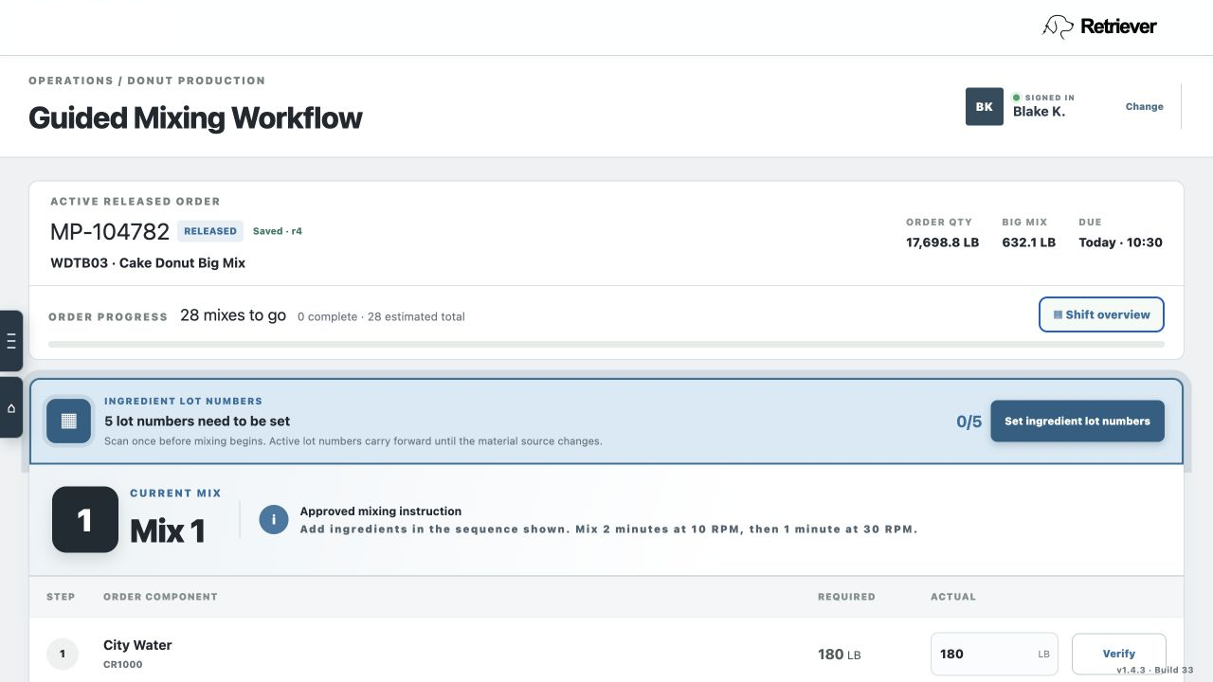Click the Mix 1 number tile
This screenshot has width=1213, height=682.
85,520
